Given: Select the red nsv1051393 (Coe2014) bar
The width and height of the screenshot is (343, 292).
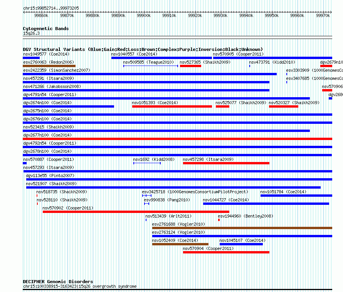Looking at the screenshot, I should point(172,106).
